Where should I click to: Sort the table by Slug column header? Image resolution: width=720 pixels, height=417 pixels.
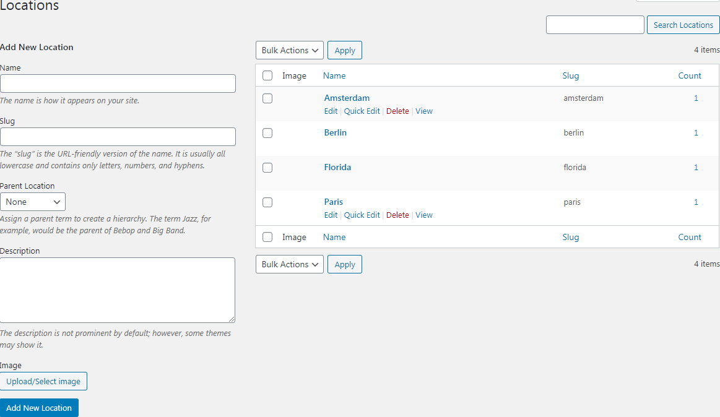570,75
